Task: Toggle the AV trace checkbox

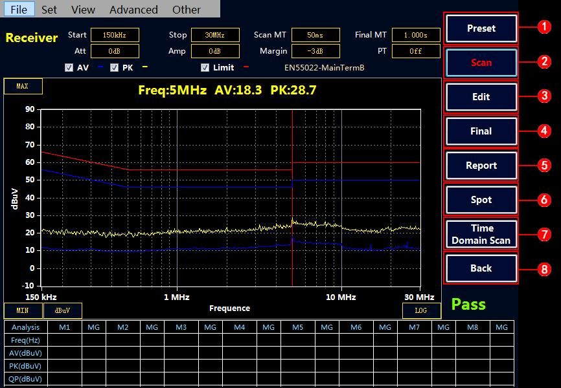Action: point(69,67)
